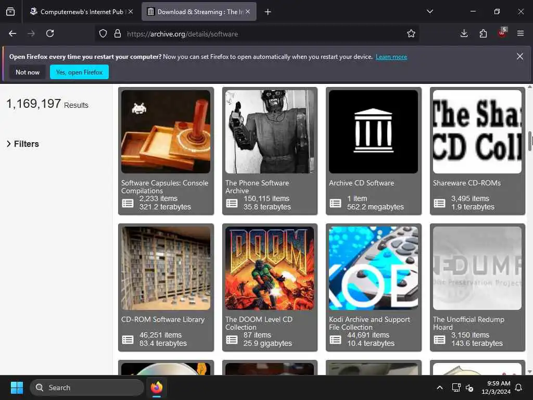Click the Firefox icon in the taskbar

(157, 387)
